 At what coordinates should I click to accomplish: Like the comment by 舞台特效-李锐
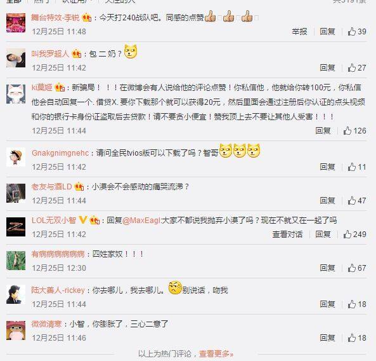pyautogui.click(x=357, y=32)
